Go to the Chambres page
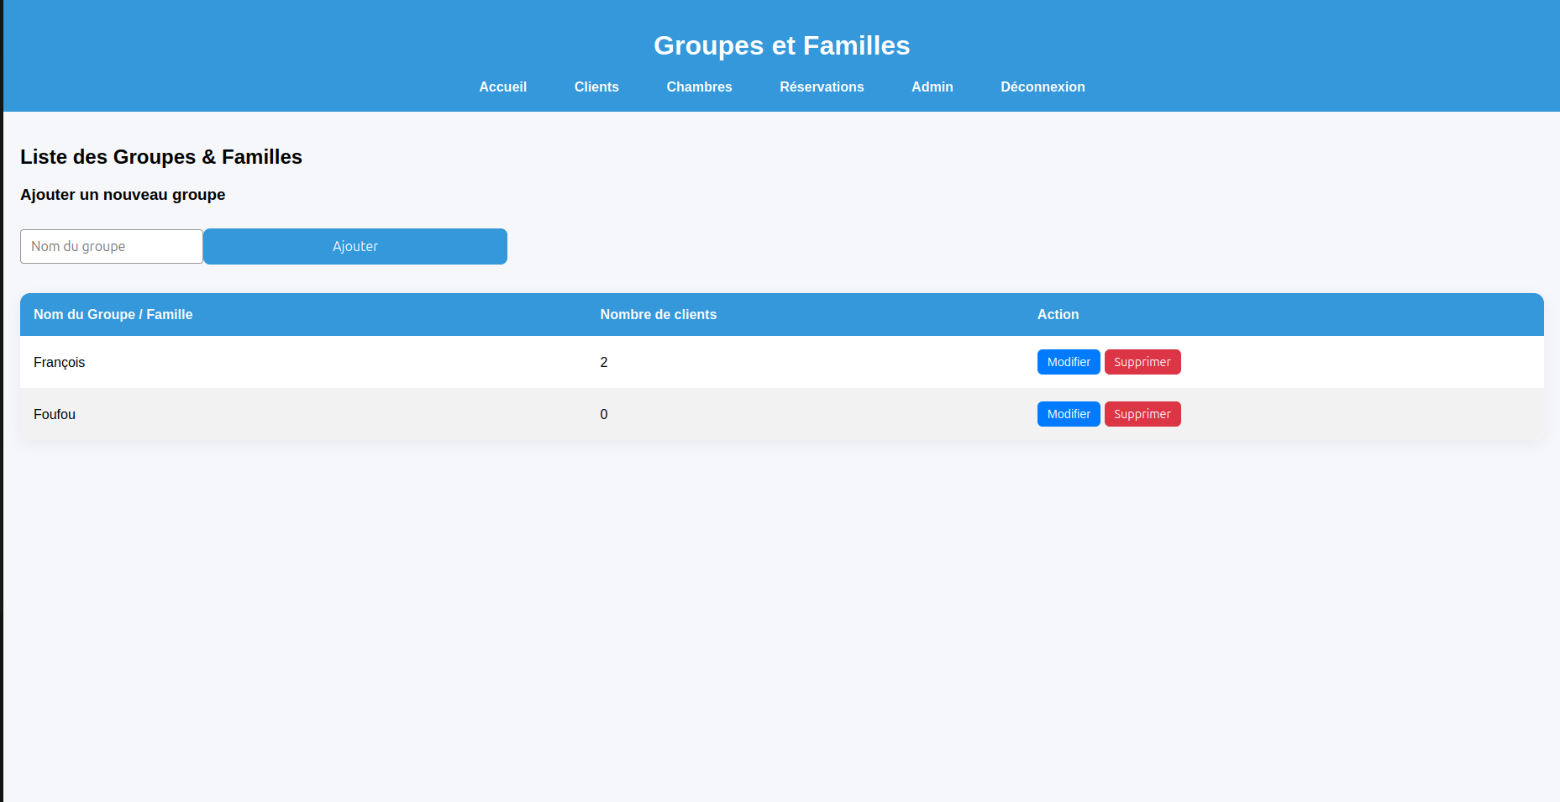Screen dimensions: 1560x802 pos(699,86)
